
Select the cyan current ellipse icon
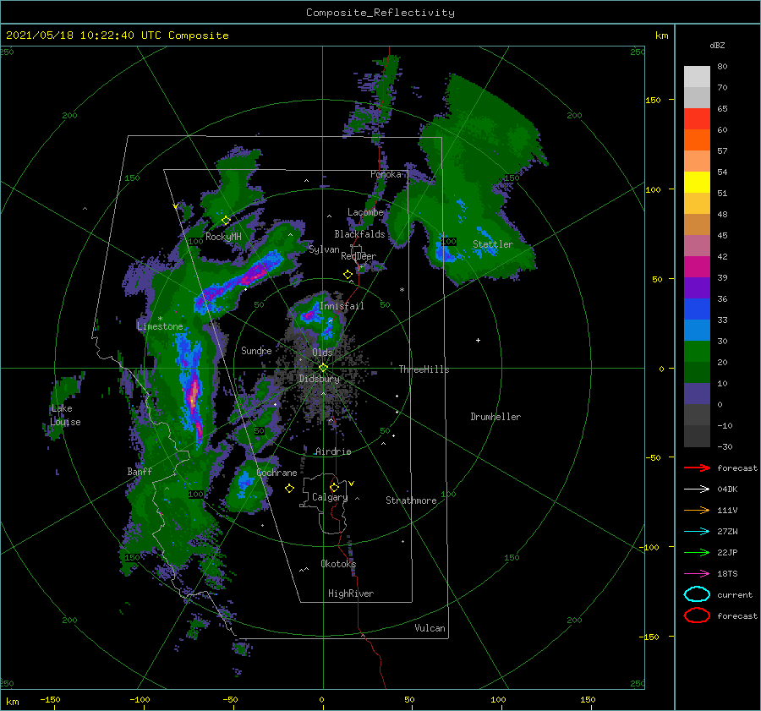pos(697,594)
